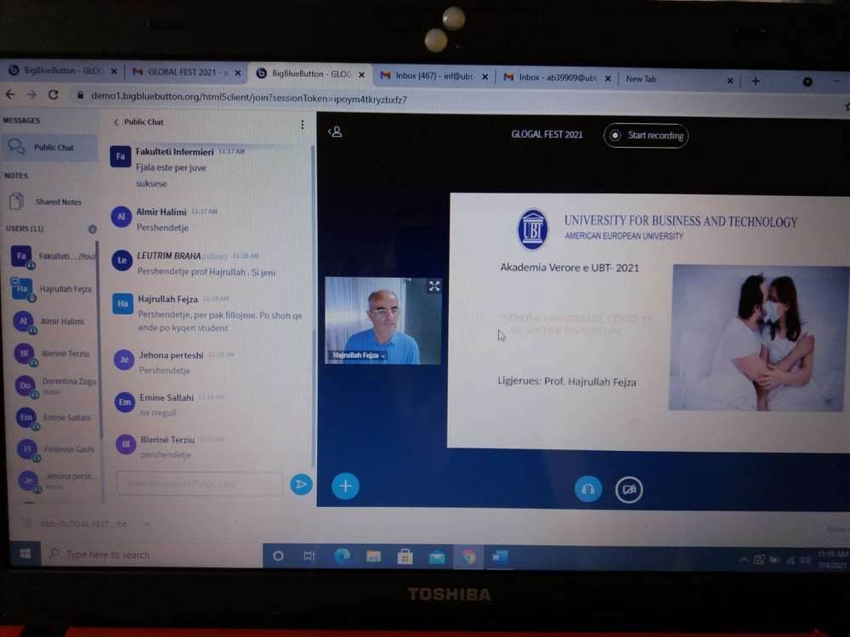The height and width of the screenshot is (637, 850).
Task: Click the headphones audio button
Action: coord(587,489)
